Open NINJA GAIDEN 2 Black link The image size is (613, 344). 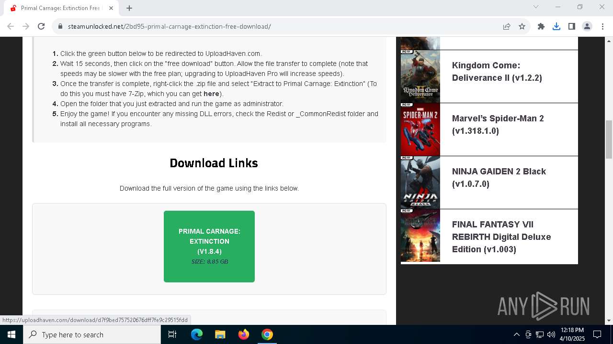coord(499,178)
